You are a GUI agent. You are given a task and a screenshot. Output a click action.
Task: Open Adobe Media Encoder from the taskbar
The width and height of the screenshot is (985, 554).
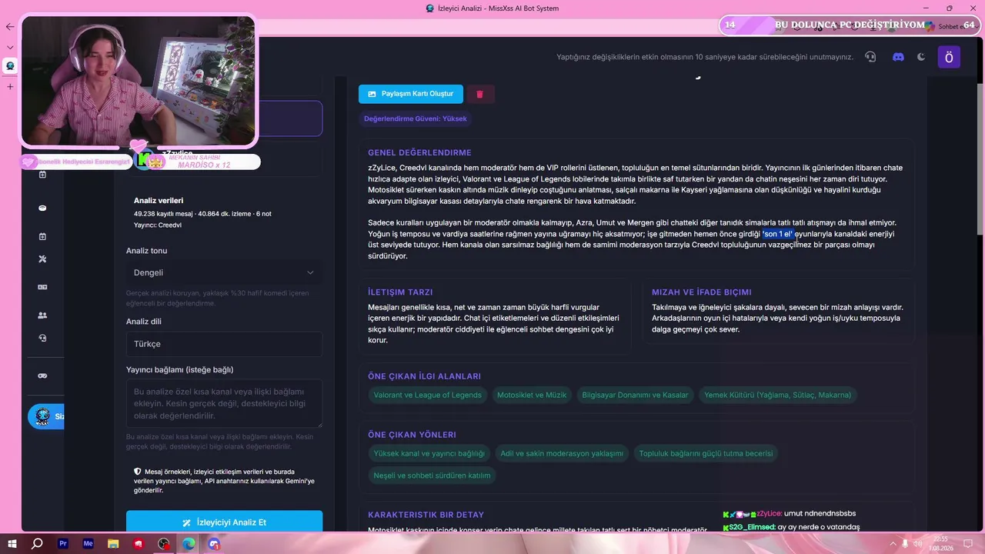click(88, 544)
